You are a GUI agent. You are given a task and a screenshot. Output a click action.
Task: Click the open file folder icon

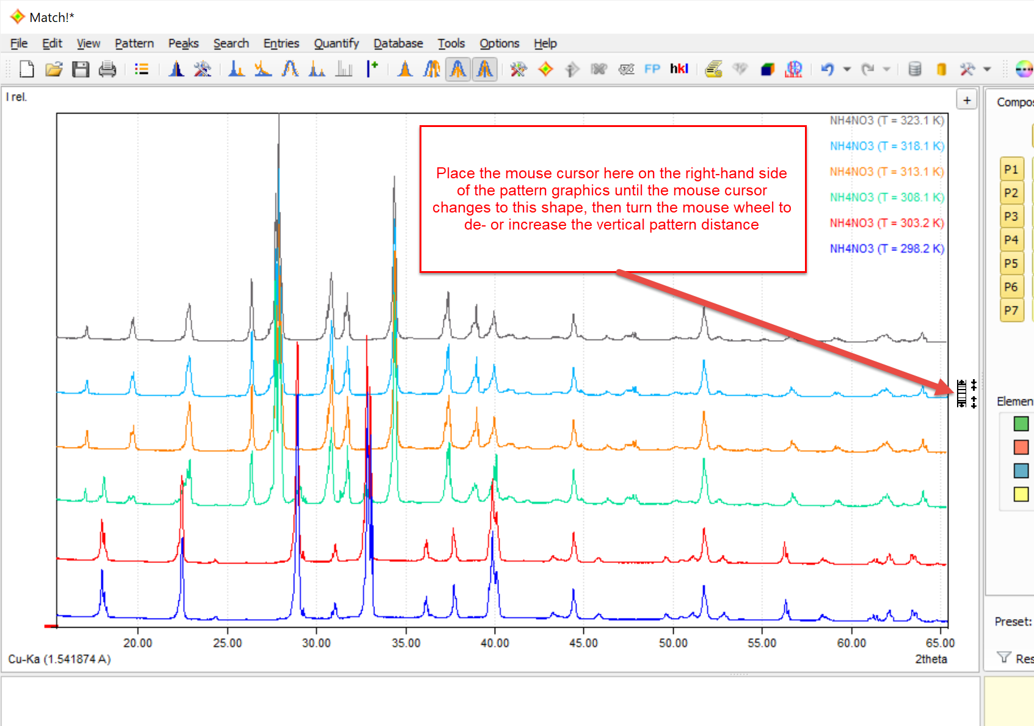tap(54, 69)
